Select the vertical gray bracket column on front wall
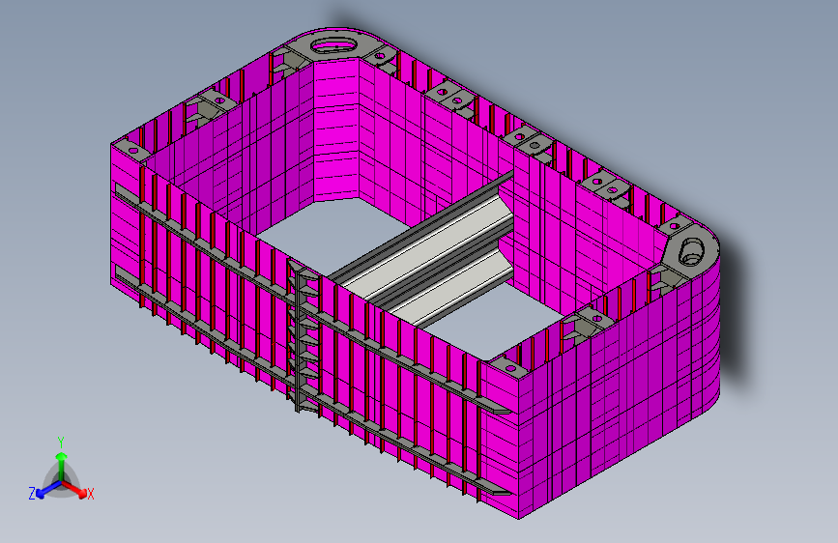 tap(303, 336)
